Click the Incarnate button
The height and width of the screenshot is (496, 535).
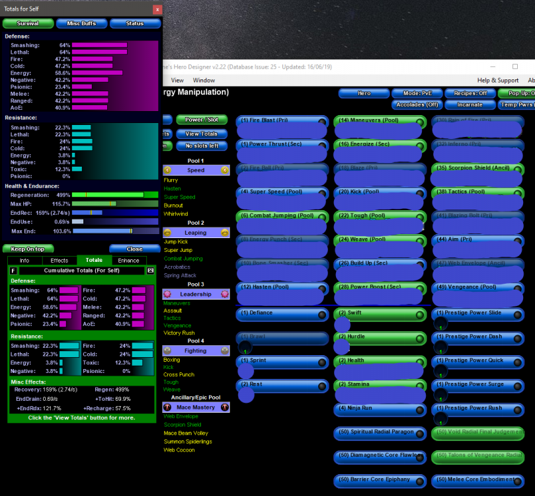pyautogui.click(x=470, y=104)
